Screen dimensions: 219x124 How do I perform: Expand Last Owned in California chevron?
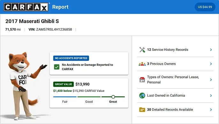point(211,96)
